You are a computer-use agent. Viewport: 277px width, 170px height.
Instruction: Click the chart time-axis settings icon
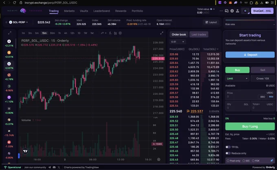point(158,159)
